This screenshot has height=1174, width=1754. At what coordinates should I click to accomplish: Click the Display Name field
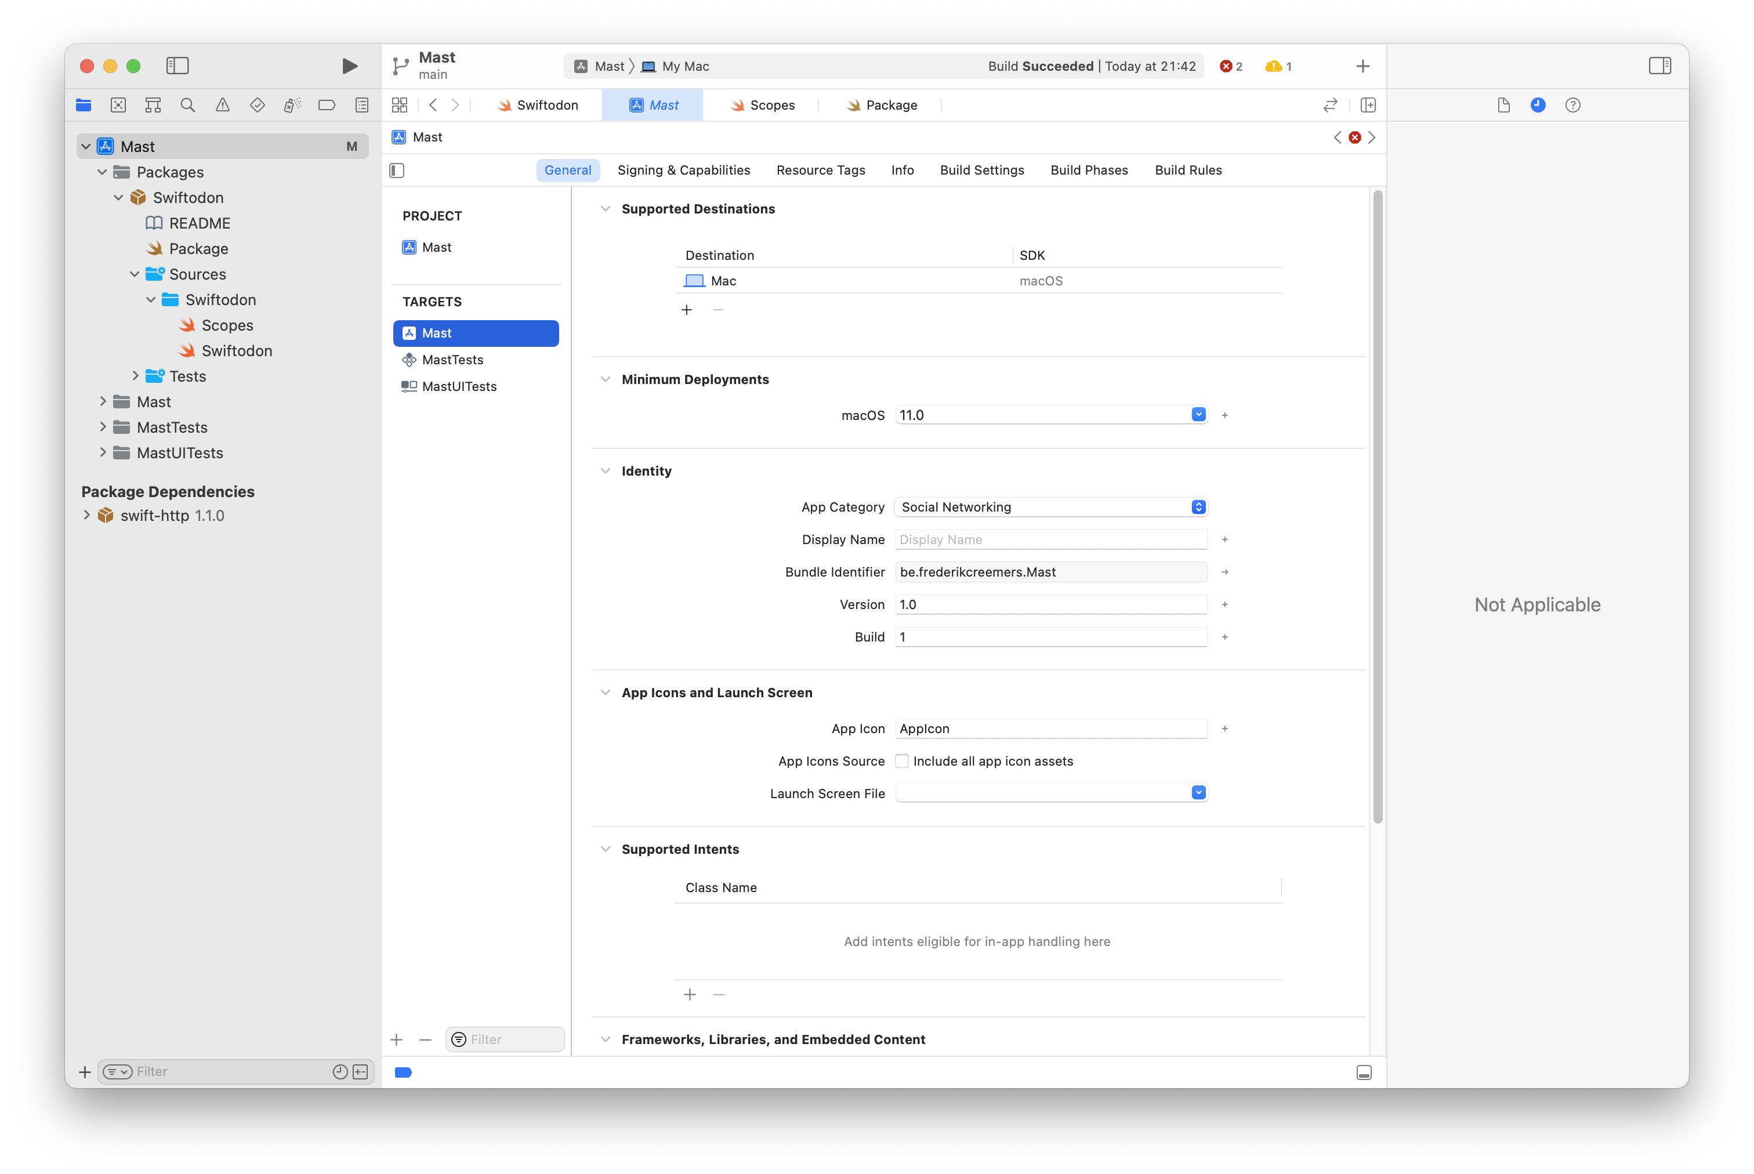click(1051, 540)
